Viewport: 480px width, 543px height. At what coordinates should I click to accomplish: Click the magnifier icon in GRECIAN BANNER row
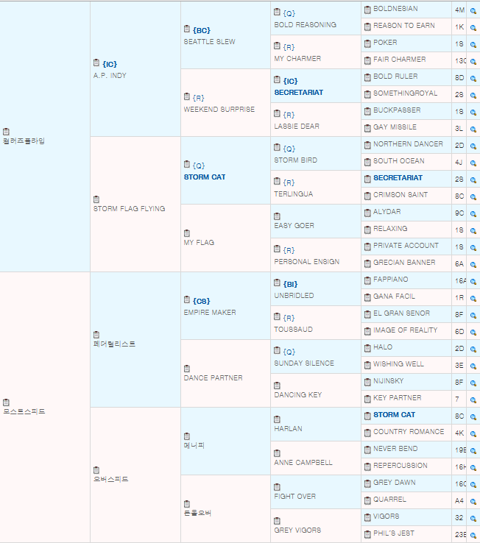[473, 265]
